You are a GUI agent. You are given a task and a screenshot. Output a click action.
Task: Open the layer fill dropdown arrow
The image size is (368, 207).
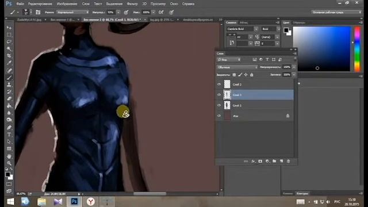coord(294,75)
